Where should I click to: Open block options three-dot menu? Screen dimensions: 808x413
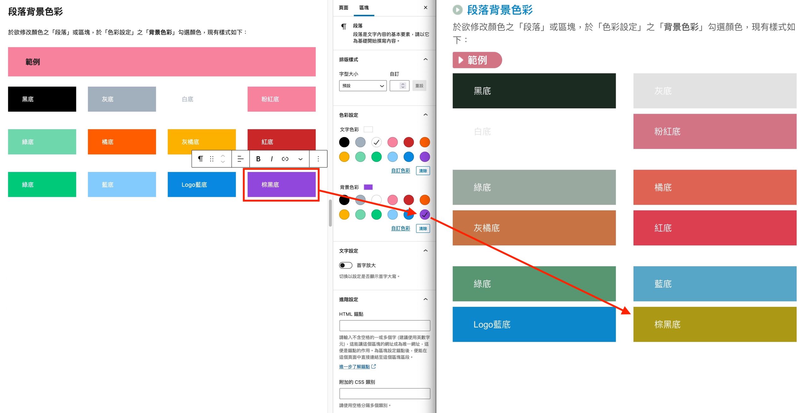click(x=318, y=159)
